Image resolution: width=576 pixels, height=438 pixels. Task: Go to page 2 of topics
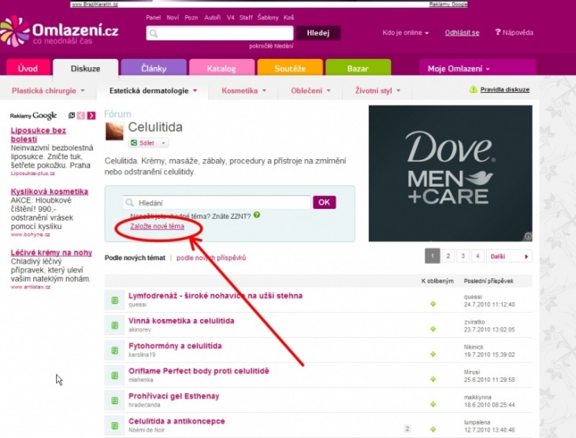(447, 256)
